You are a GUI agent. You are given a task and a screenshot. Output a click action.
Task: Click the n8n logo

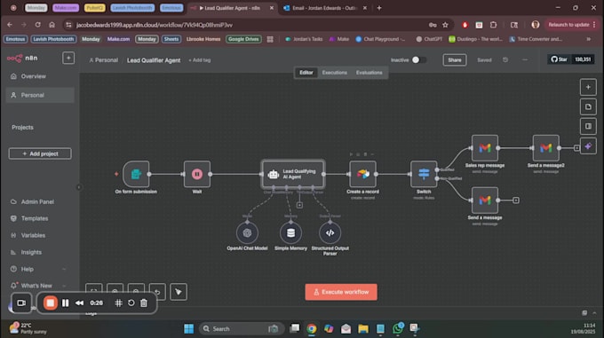tap(22, 58)
